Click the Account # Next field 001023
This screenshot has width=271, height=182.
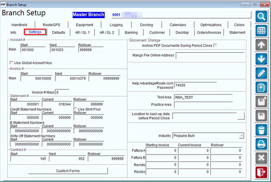click(63, 50)
